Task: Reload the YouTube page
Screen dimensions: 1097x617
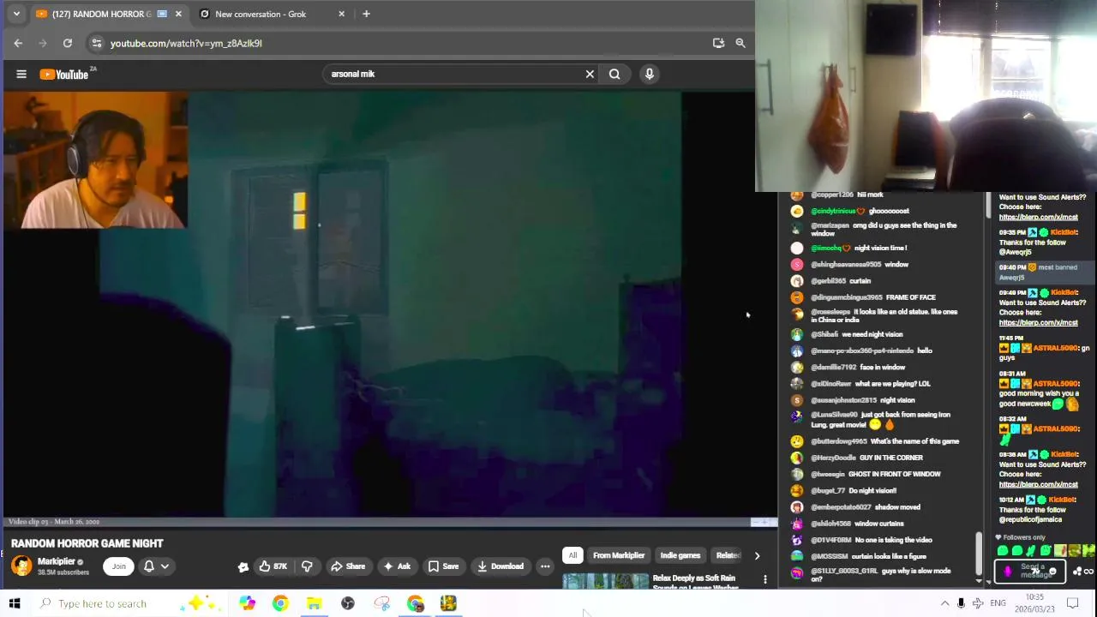Action: pos(68,43)
